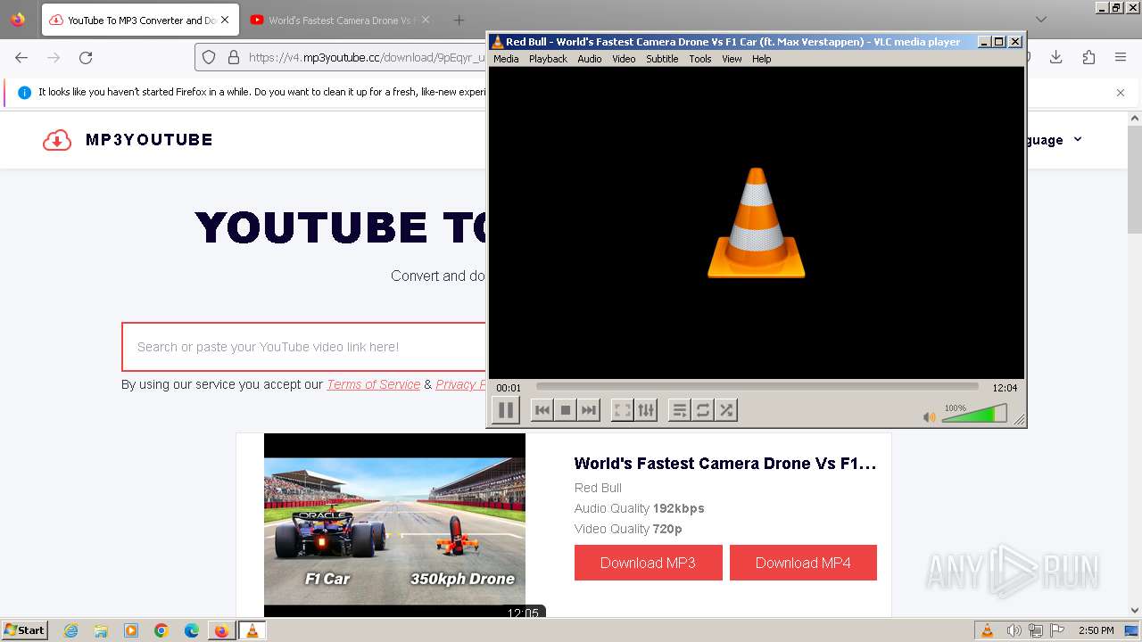This screenshot has height=642, width=1142.
Task: Switch to World's Fastest Camera Drone tab
Action: pyautogui.click(x=342, y=20)
